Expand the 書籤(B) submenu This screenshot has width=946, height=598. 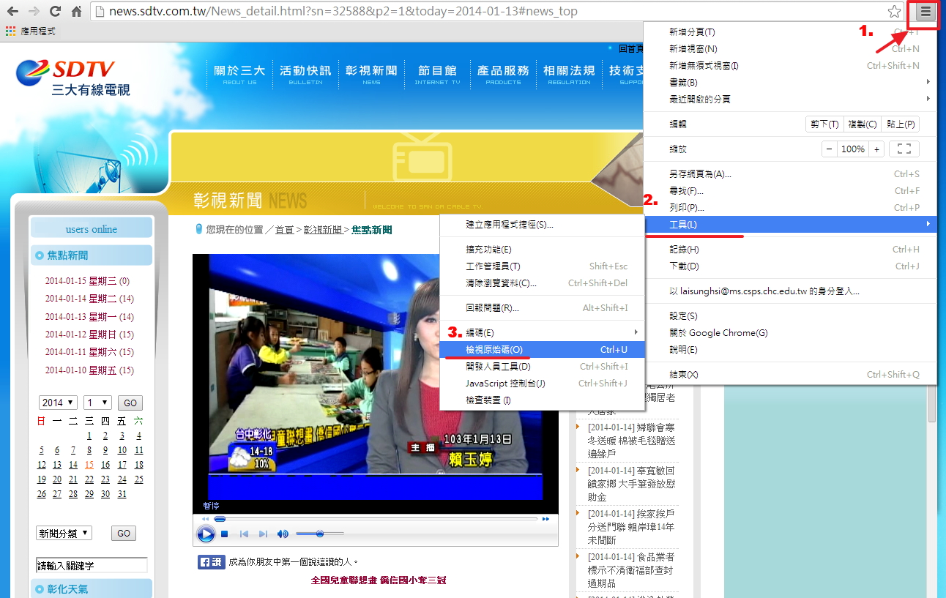(791, 82)
